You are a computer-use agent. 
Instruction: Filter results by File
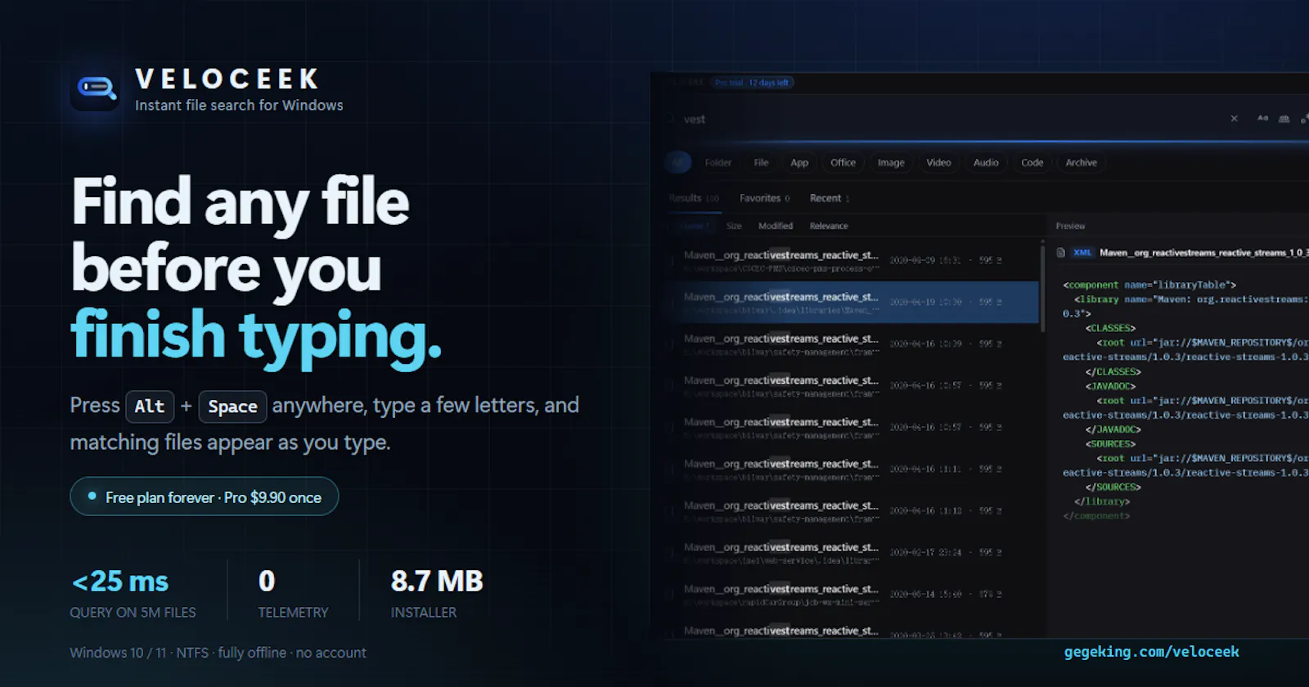[x=761, y=163]
